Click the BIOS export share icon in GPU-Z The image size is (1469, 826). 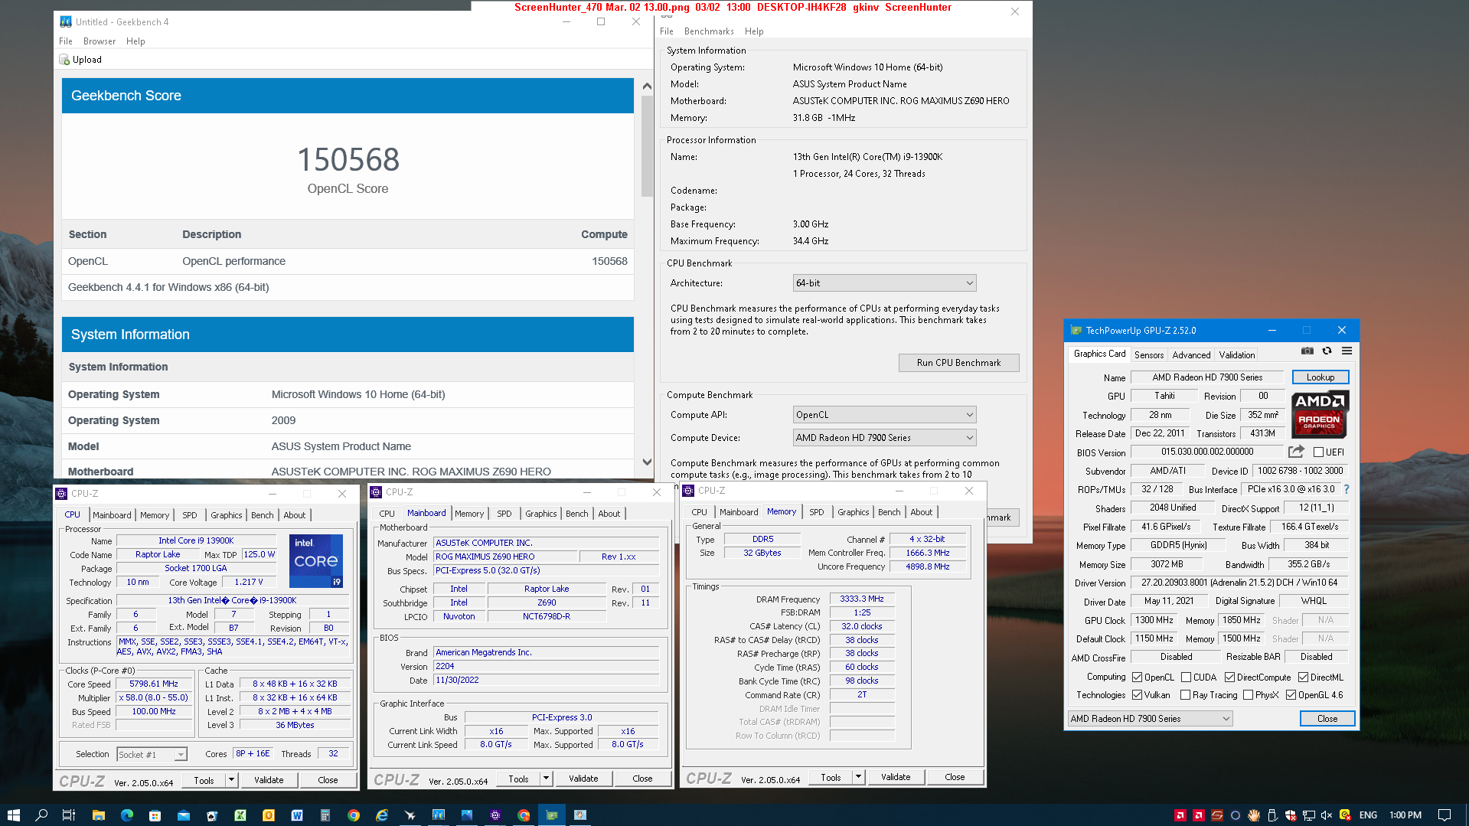[1296, 452]
